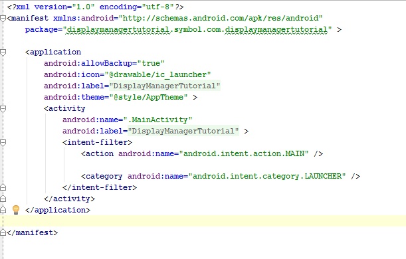Screen dimensions: 406x259
Task: Click the @style/AppTheme theme reference
Action: (149, 97)
